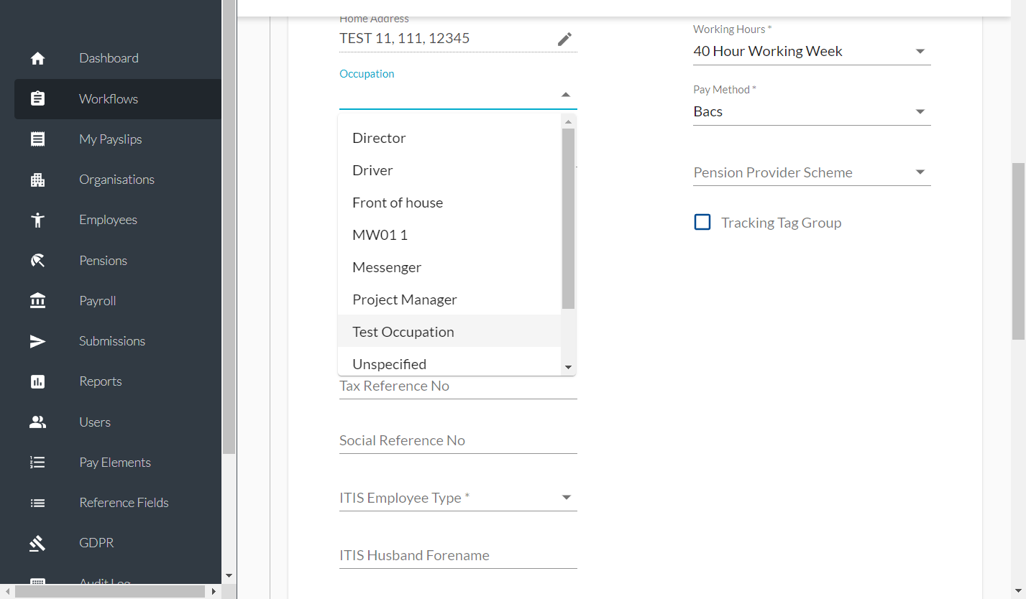Click the Users people icon
The image size is (1026, 599).
(x=38, y=422)
